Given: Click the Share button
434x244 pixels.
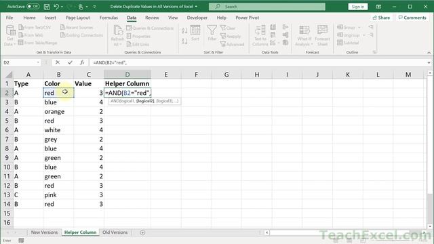Looking at the screenshot, I should 381,18.
